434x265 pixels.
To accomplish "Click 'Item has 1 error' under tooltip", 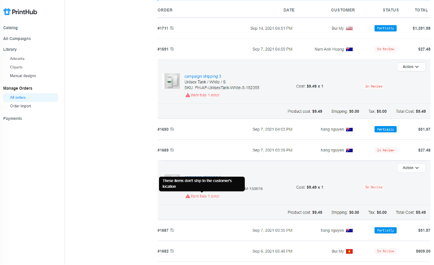I will (x=205, y=196).
